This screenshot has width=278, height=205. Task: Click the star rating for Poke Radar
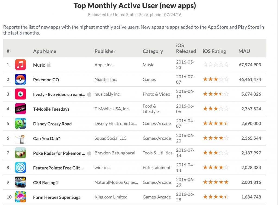click(x=216, y=153)
